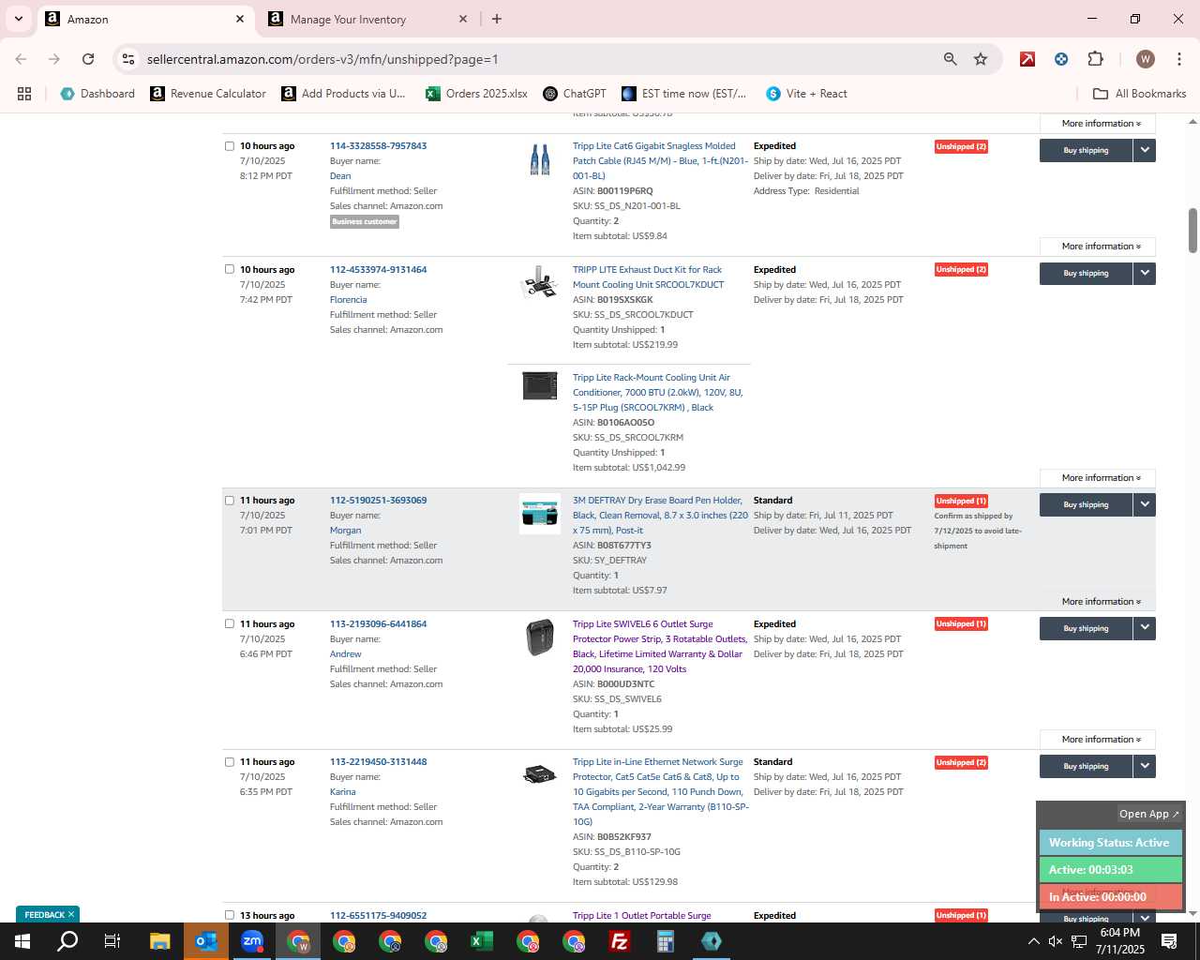The height and width of the screenshot is (960, 1200).
Task: Click Buy shipping for Cat6 patch cable order
Action: (1086, 150)
